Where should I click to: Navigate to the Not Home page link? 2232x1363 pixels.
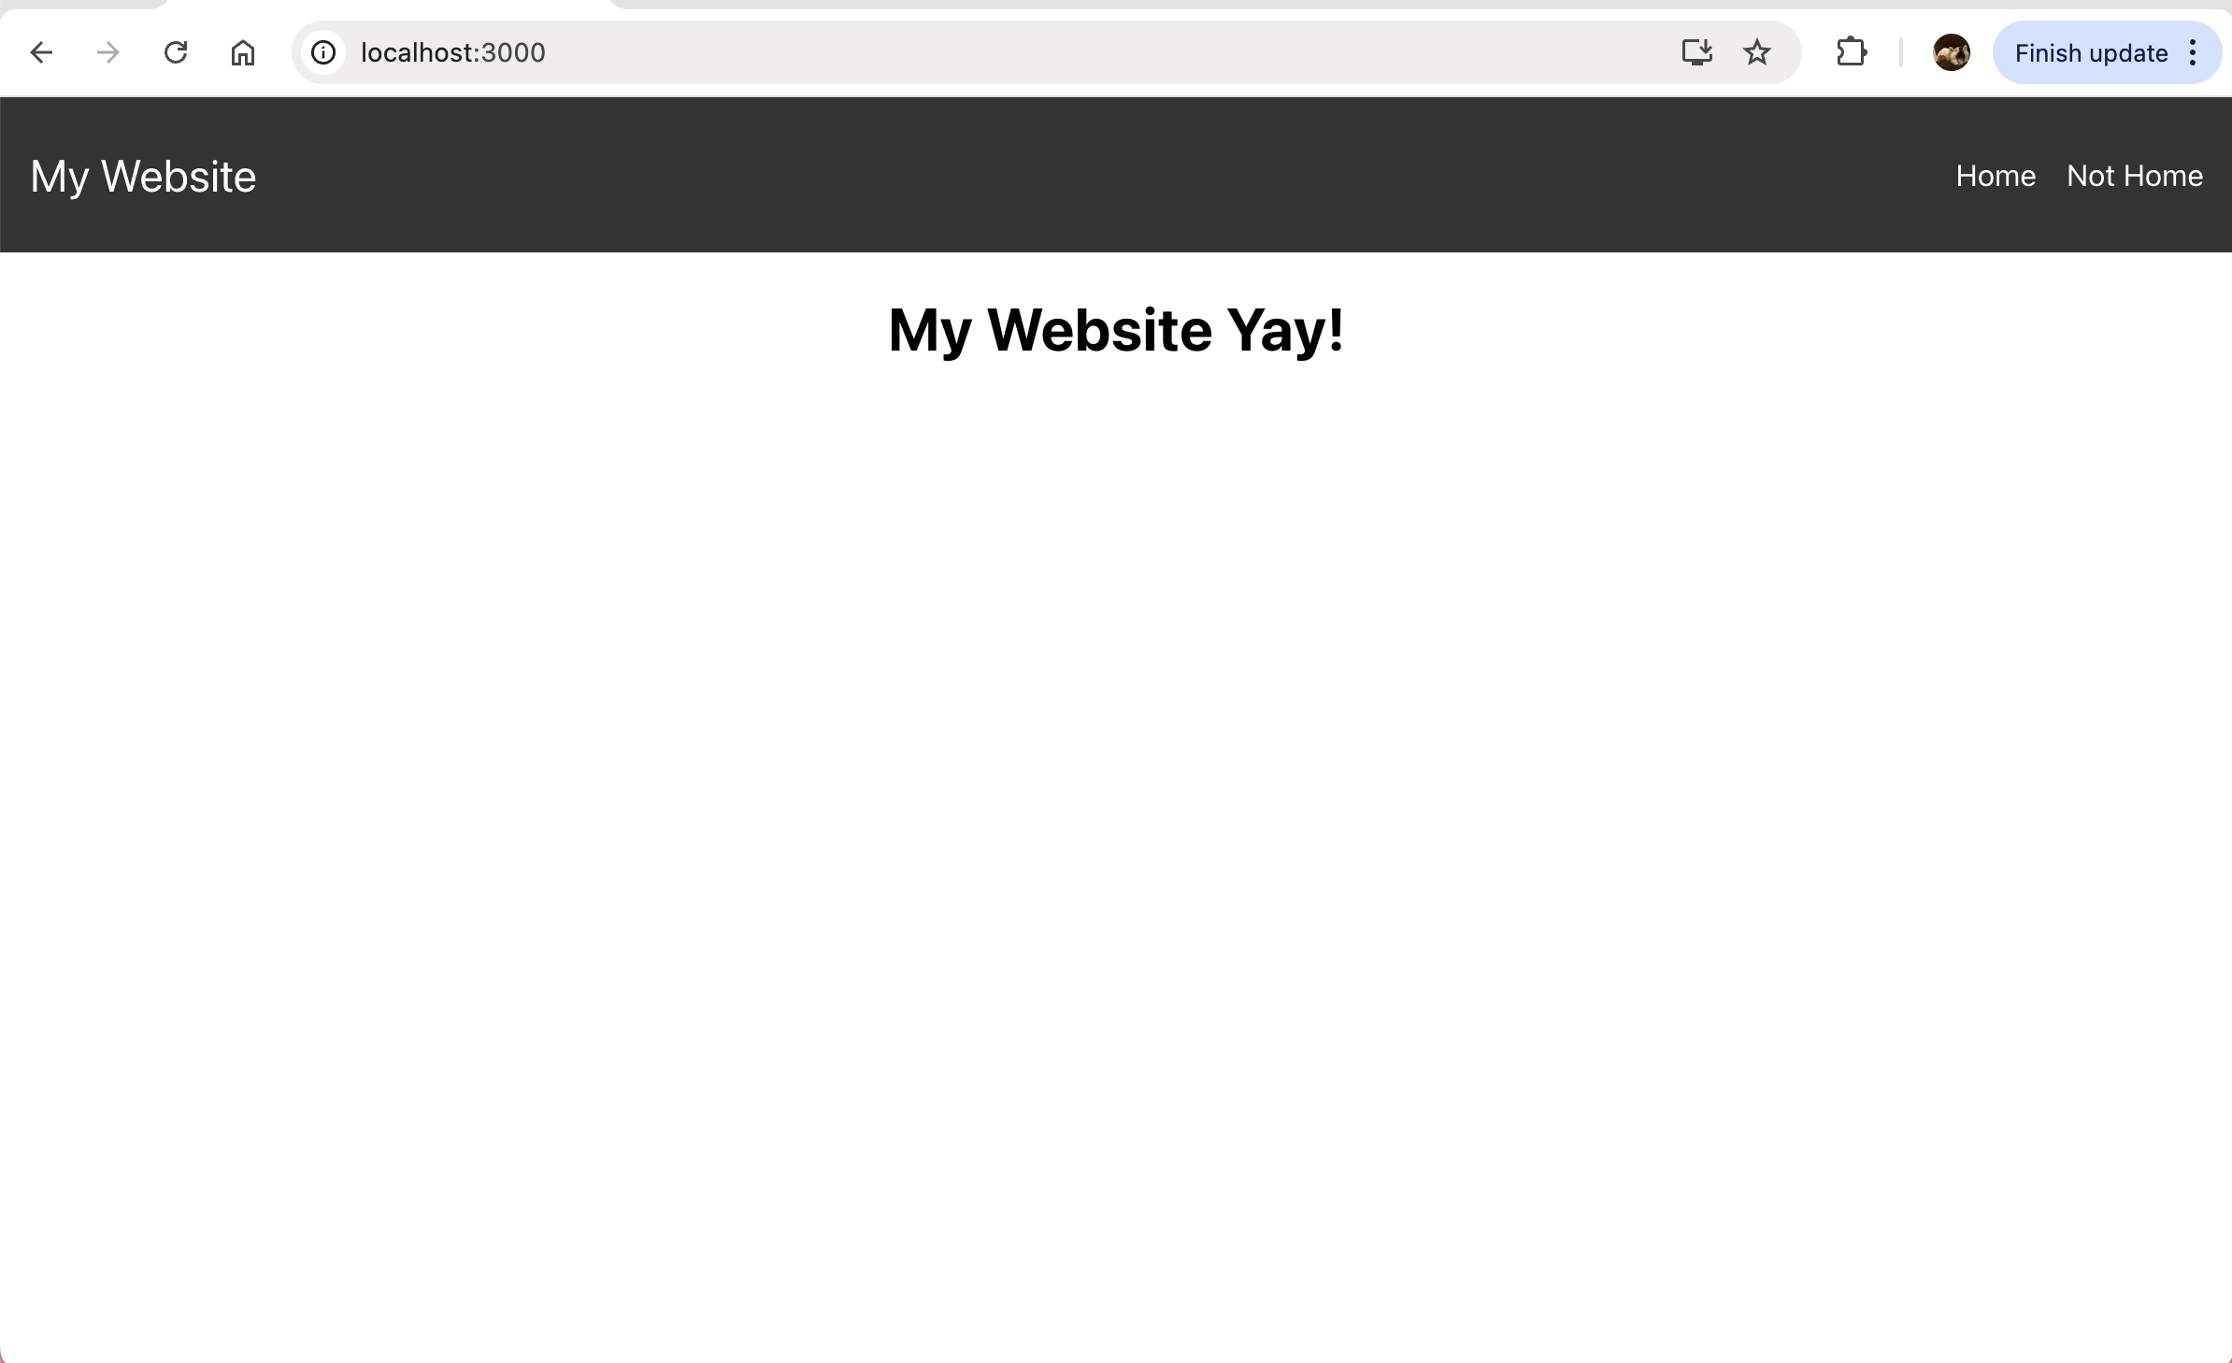tap(2135, 176)
